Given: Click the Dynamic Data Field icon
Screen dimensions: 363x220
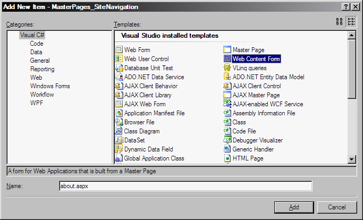Looking at the screenshot, I should pos(119,149).
